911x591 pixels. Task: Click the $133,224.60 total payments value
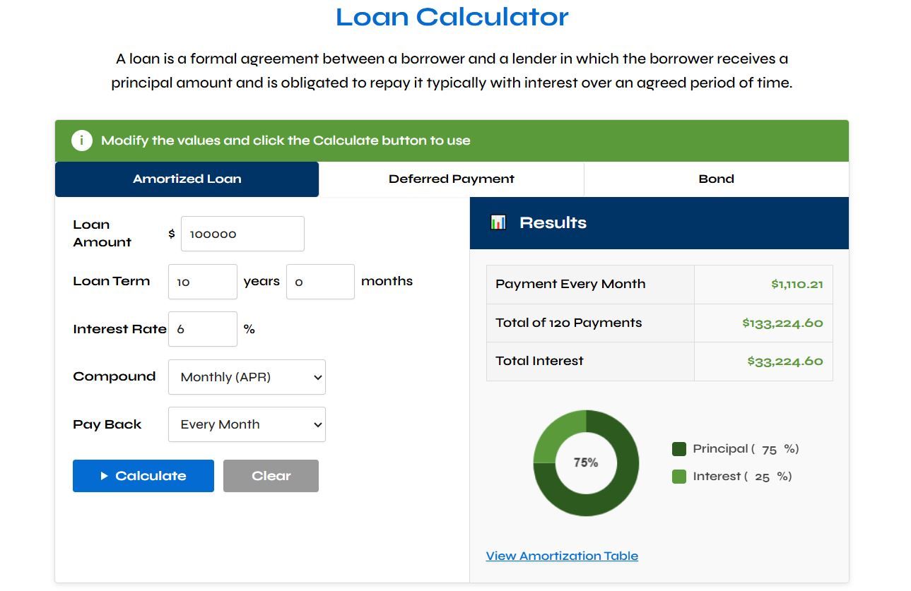coord(782,323)
